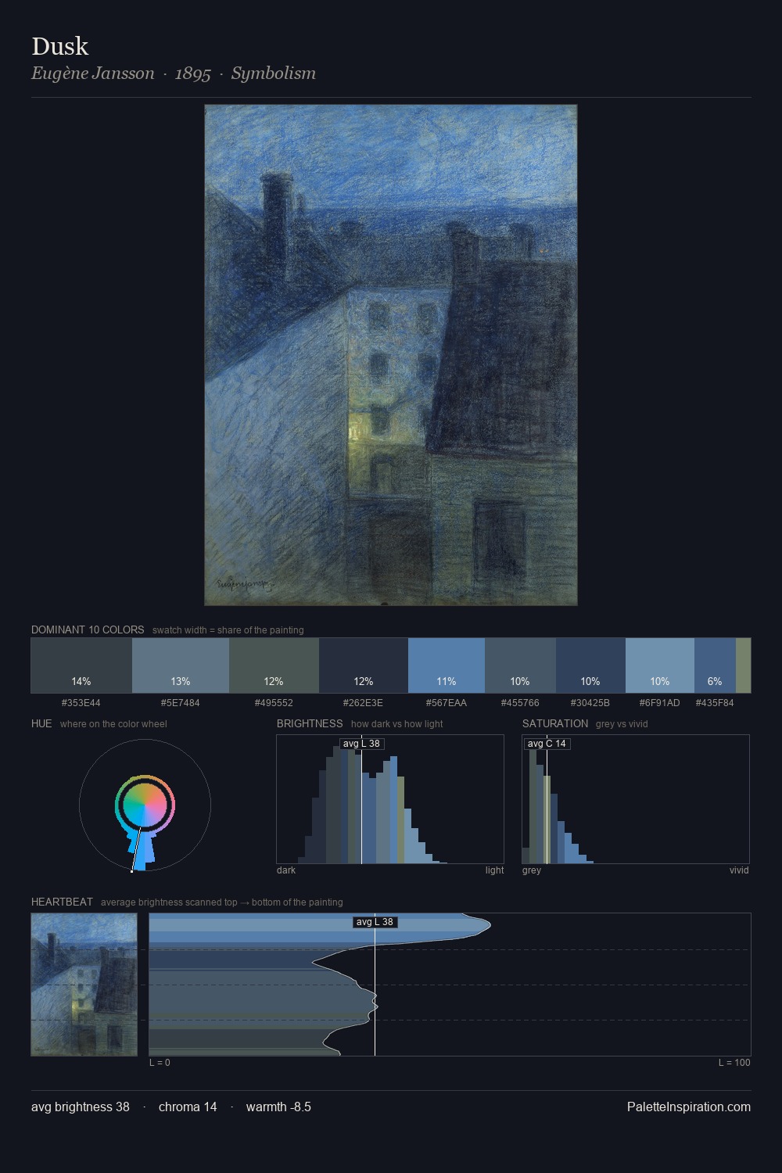Pick the #495552 grey-green swatch
Screen dimensions: 782x1173
274,665
